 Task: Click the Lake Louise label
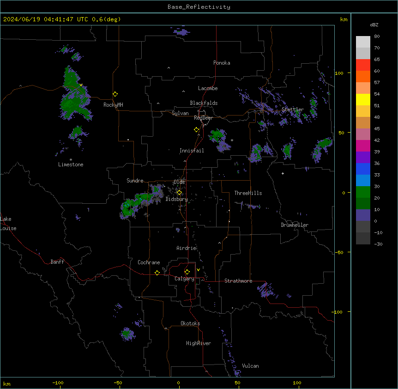coord(8,224)
